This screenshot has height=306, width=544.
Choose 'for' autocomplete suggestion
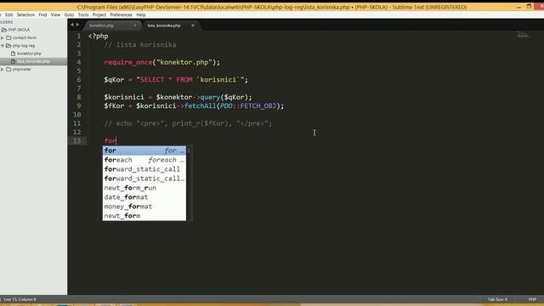[x=144, y=150]
